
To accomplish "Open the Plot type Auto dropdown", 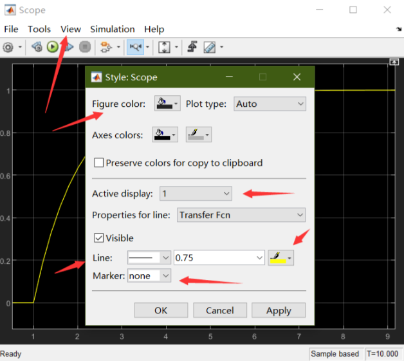I will pos(270,104).
